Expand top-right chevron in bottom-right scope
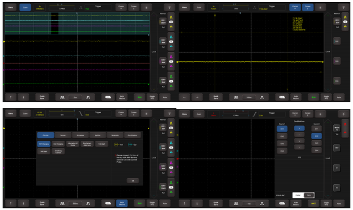 tap(344, 114)
